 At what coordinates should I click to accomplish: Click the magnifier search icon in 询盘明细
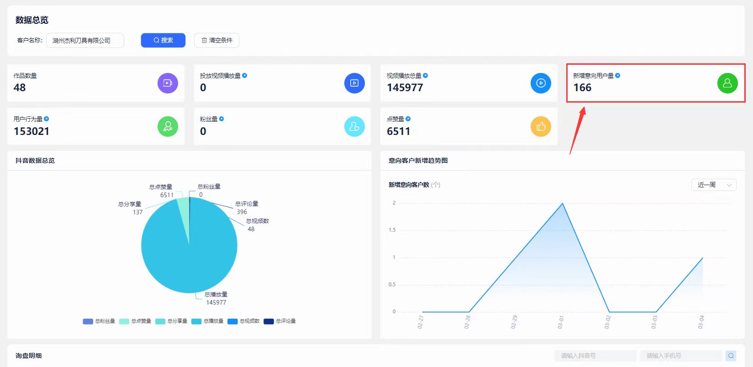(x=731, y=356)
